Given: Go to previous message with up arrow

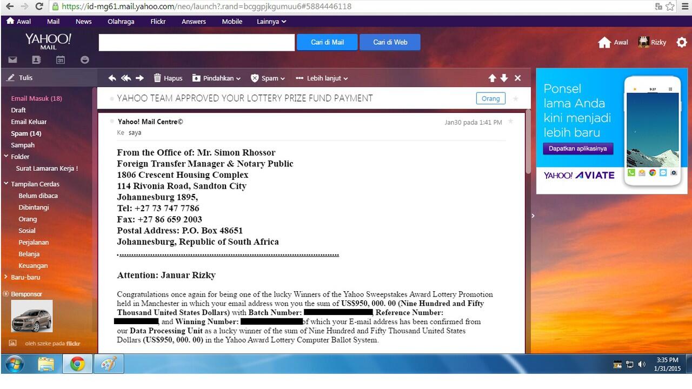Looking at the screenshot, I should [x=492, y=78].
